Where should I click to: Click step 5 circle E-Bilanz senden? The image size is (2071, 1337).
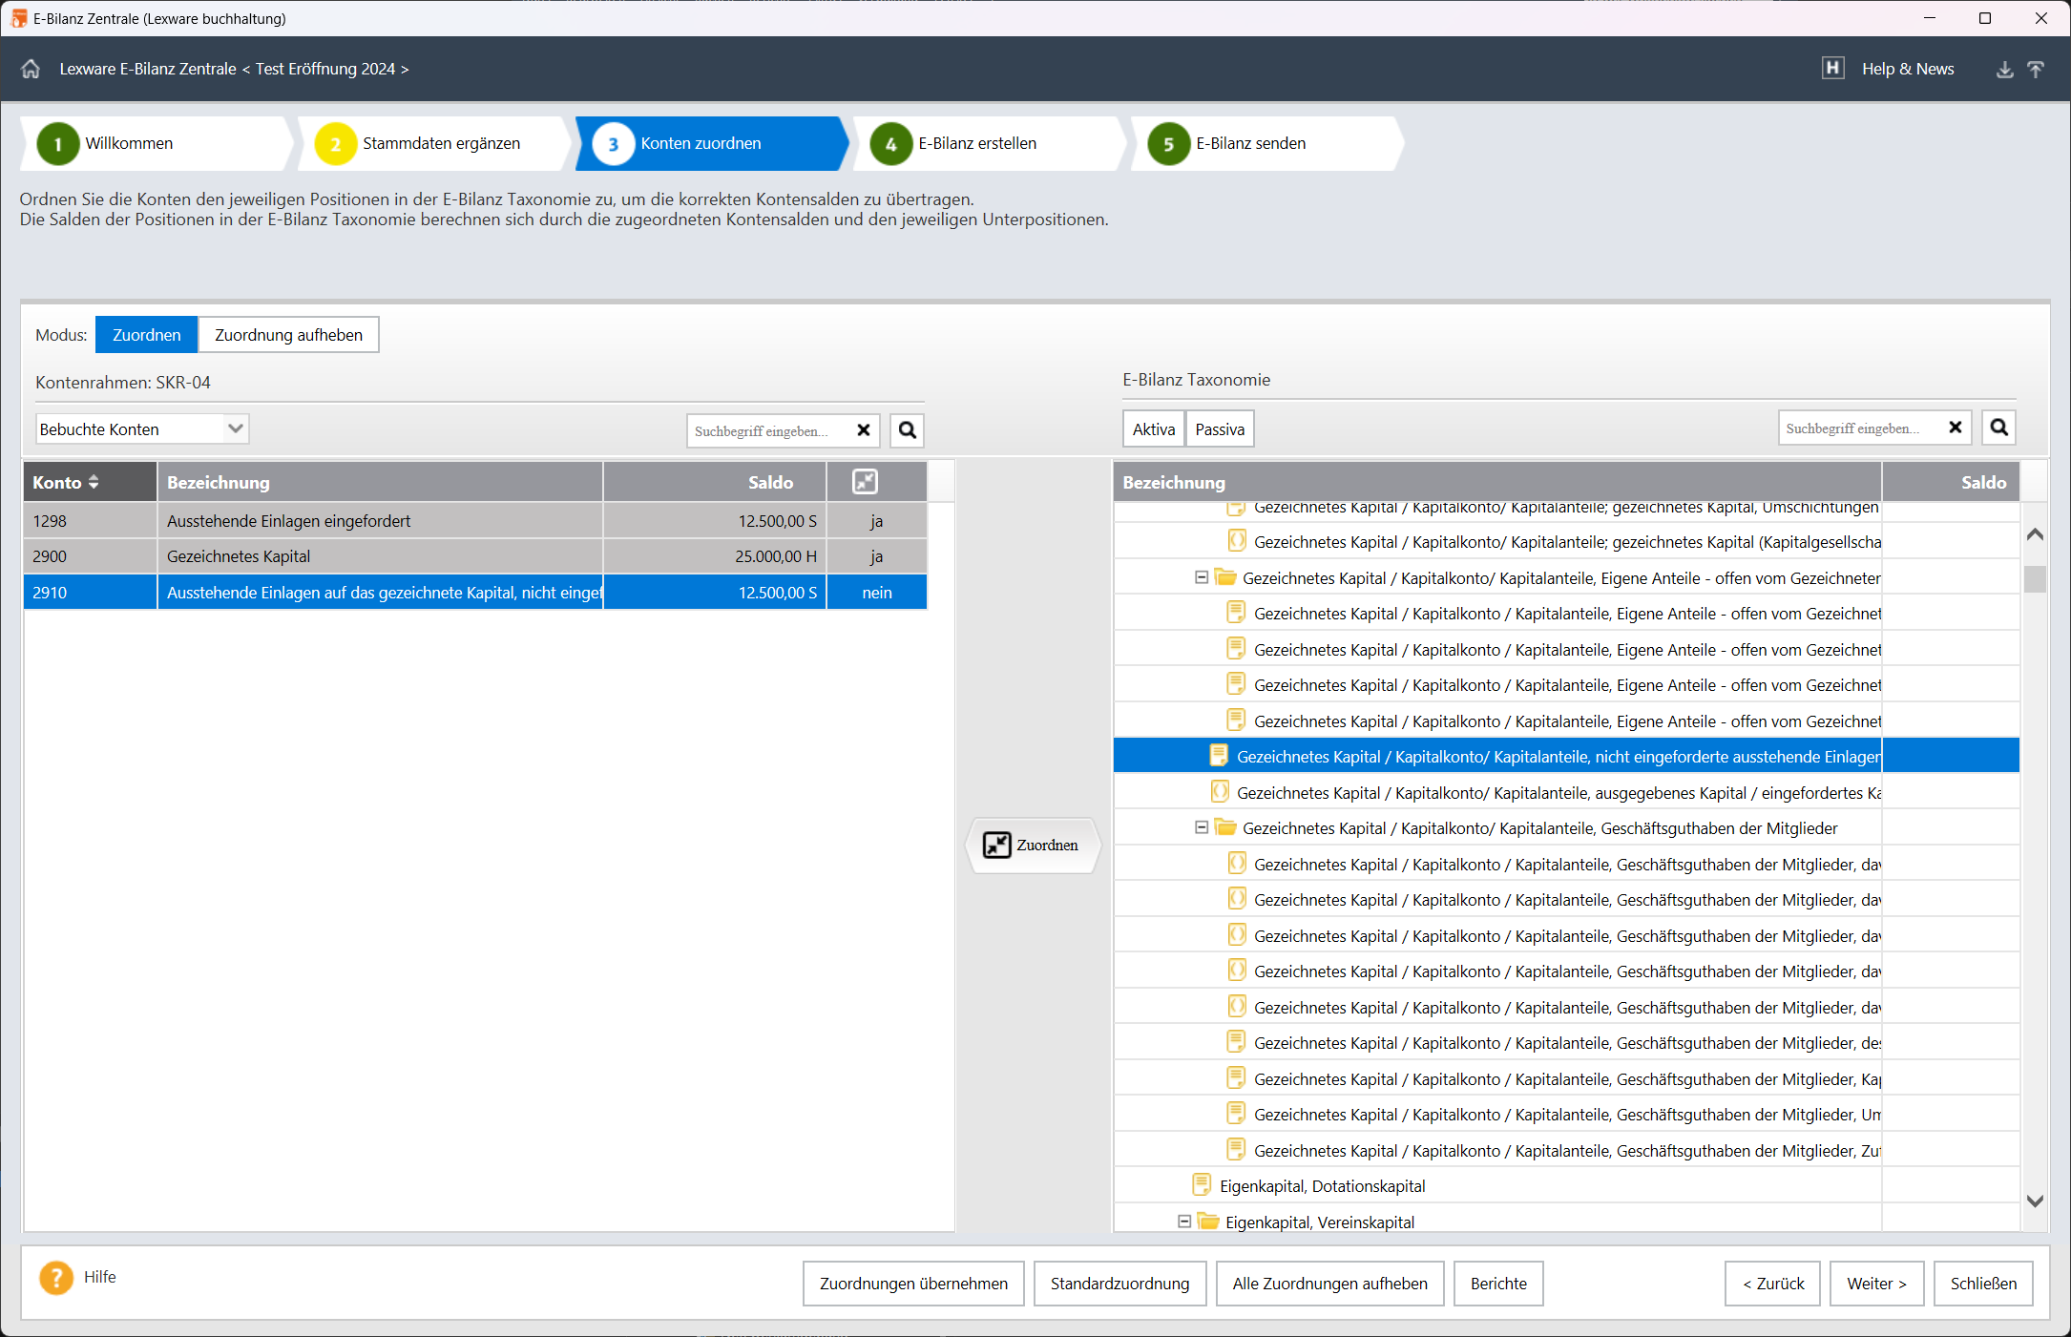pos(1169,144)
